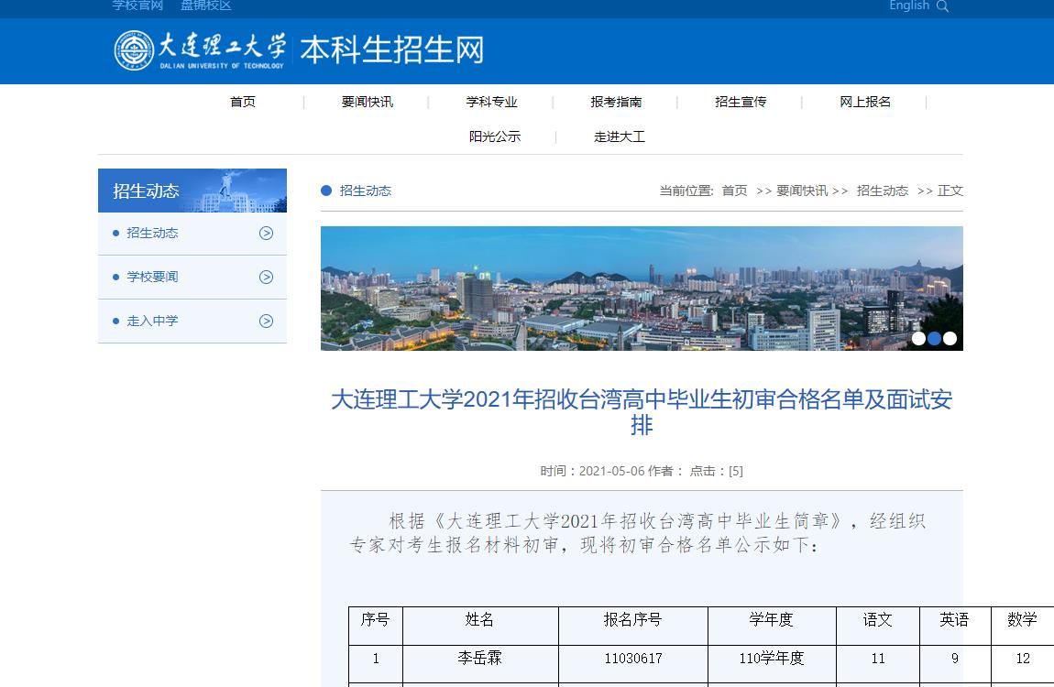Open the 招生宣传 menu item
Image resolution: width=1054 pixels, height=687 pixels.
click(741, 103)
